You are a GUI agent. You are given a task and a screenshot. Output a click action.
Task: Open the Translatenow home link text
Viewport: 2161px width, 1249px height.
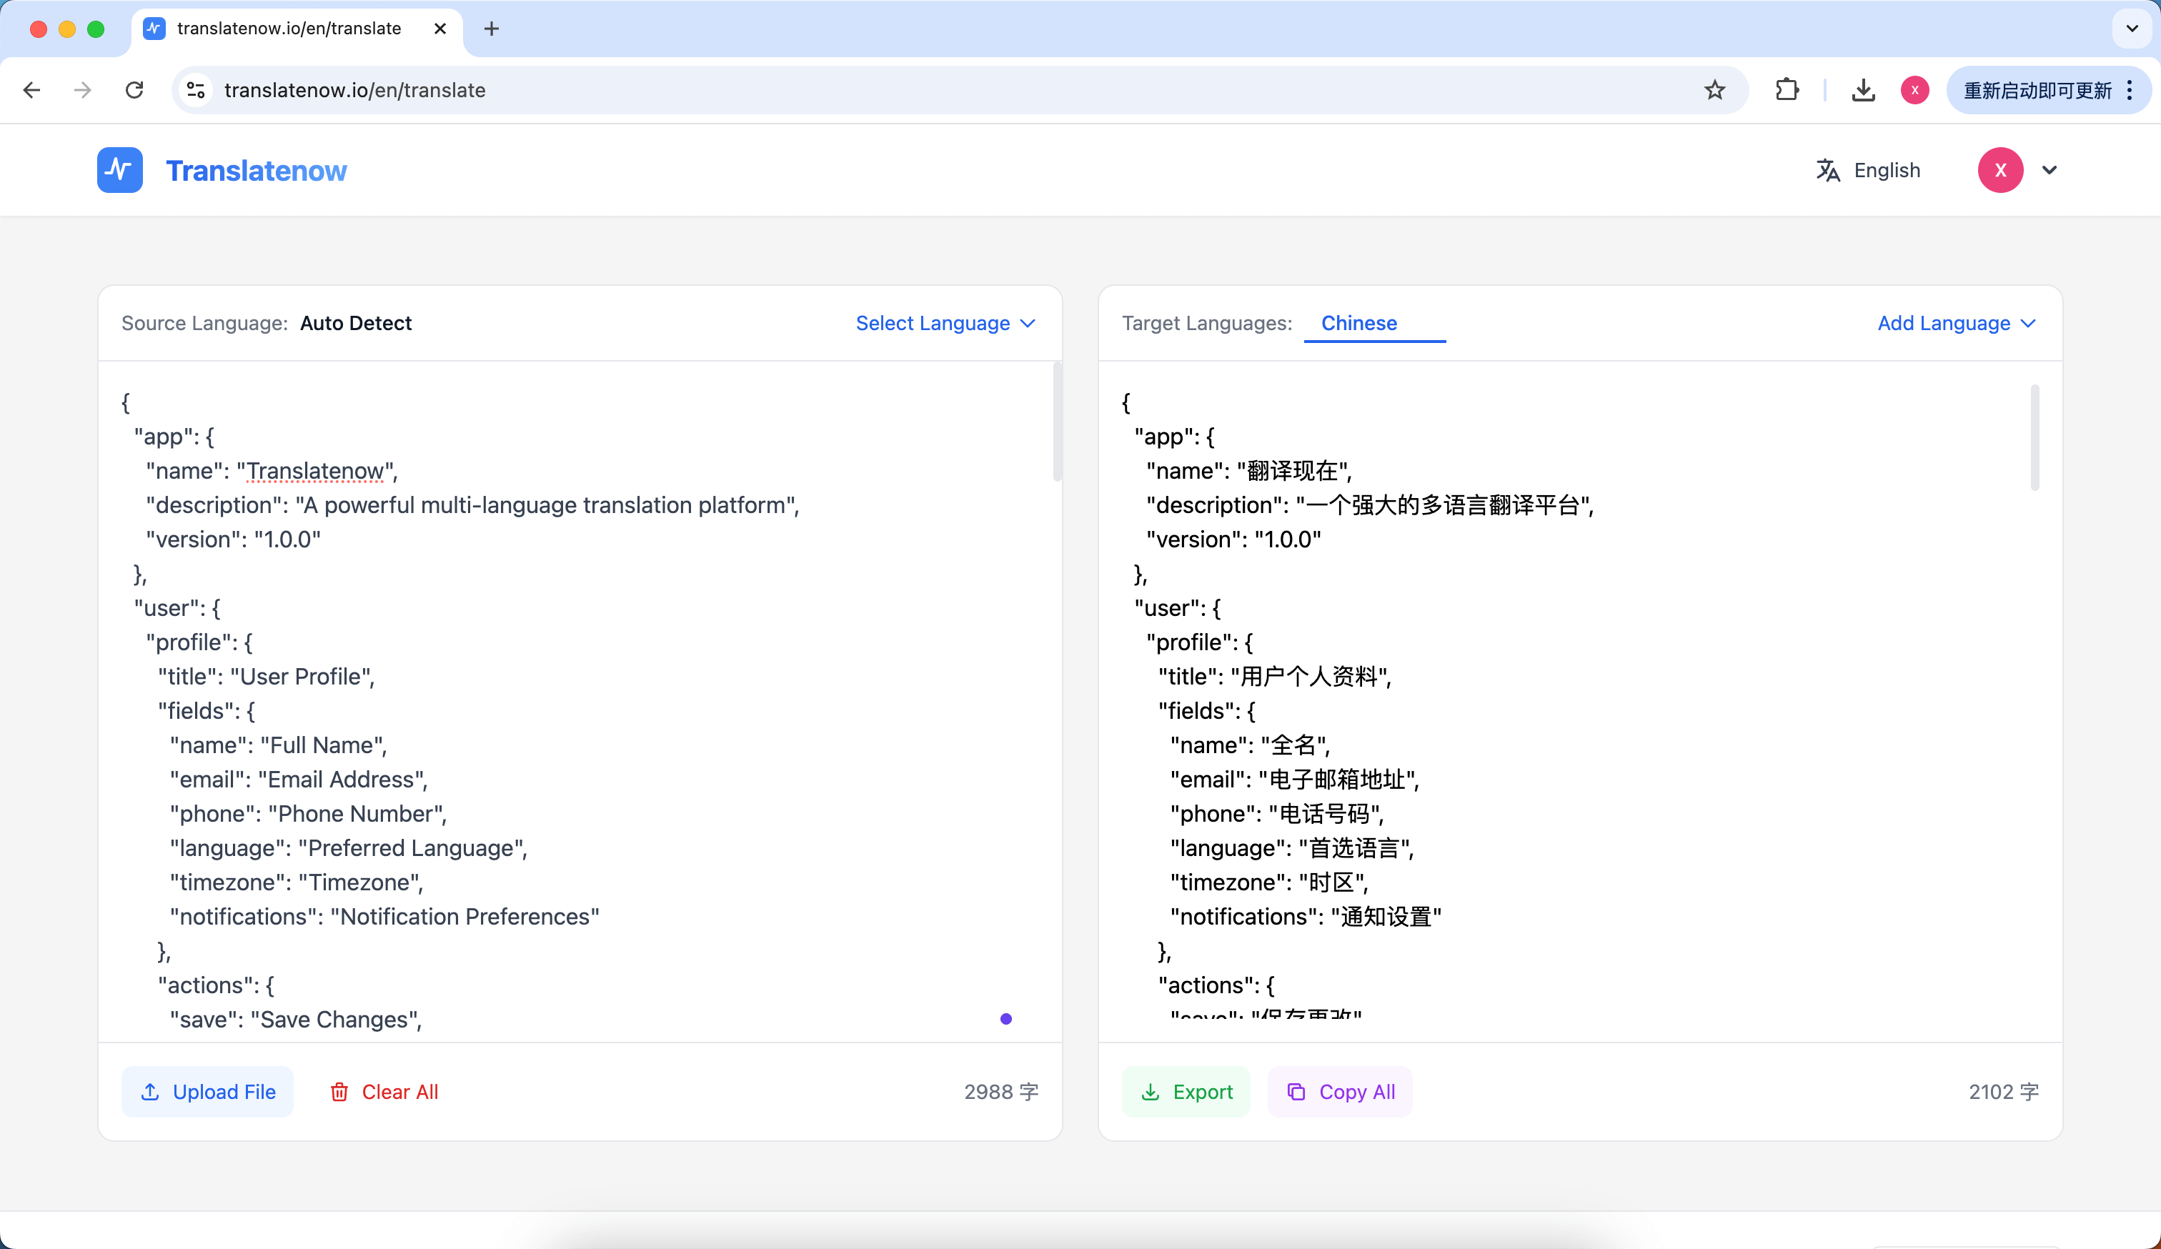[x=257, y=171]
